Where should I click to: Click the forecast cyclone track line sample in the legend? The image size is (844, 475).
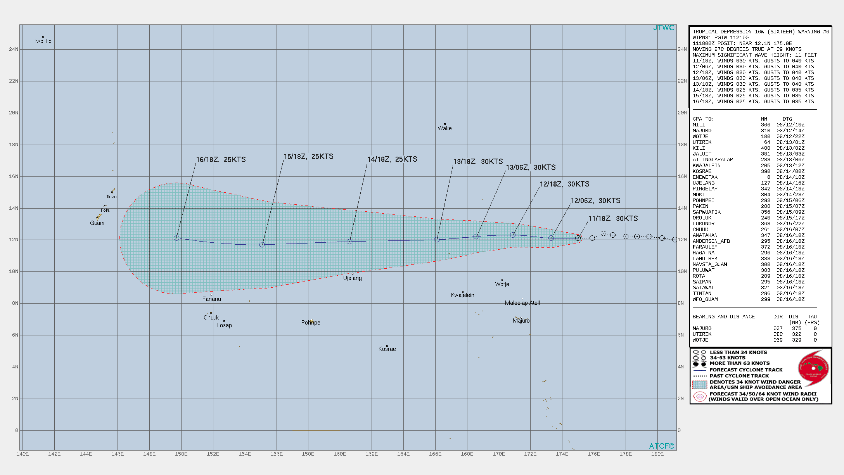coord(700,370)
